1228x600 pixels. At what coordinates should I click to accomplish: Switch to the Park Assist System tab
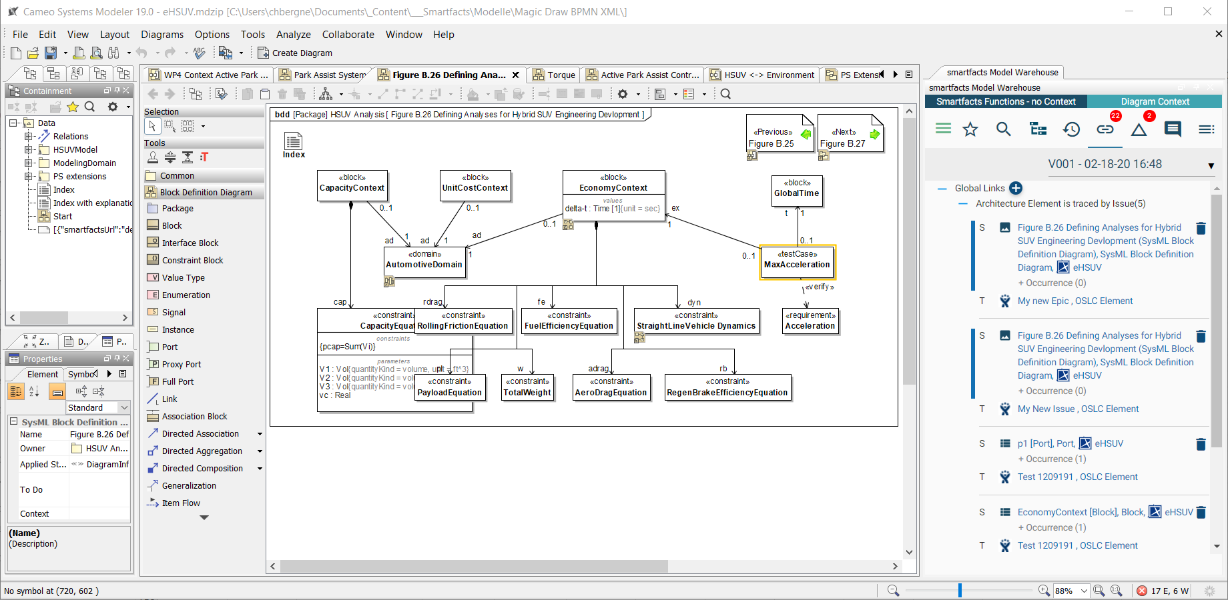coord(324,75)
